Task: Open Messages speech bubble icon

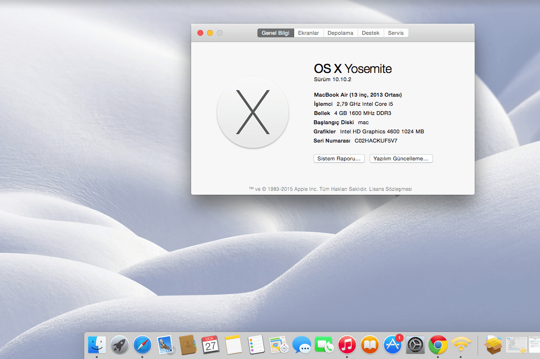Action: (x=301, y=345)
